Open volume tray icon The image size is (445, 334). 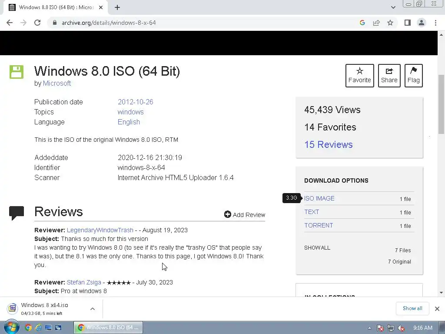tap(401, 328)
